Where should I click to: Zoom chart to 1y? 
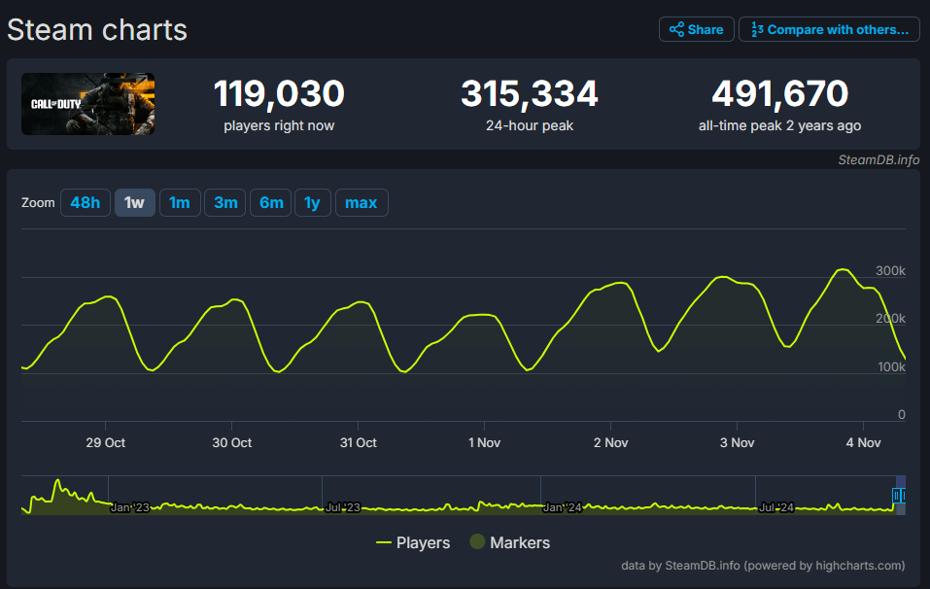[313, 203]
